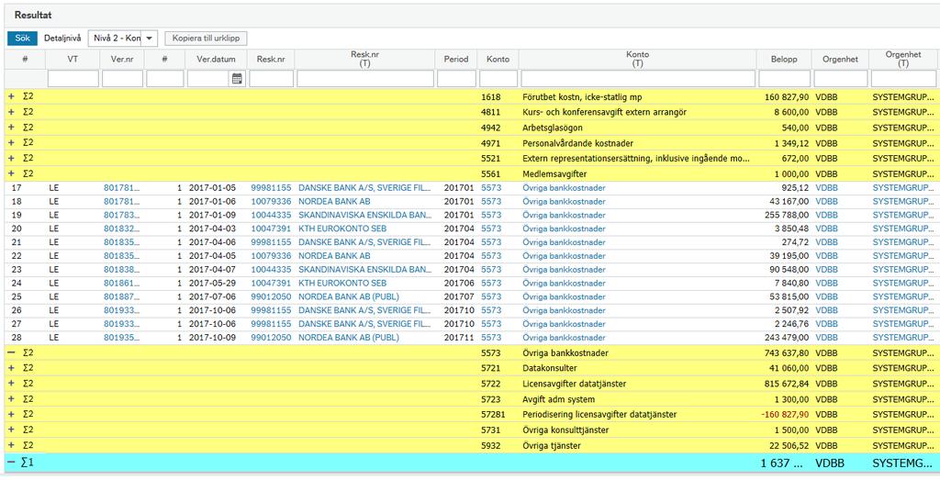Image resolution: width=940 pixels, height=480 pixels.
Task: Open DANSKE BANK link in row 21
Action: pyautogui.click(x=364, y=242)
